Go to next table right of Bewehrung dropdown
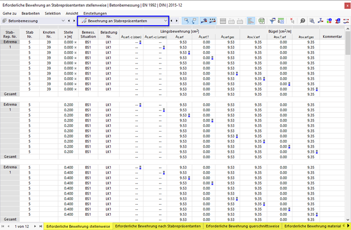The height and width of the screenshot is (230, 351). 177,21
